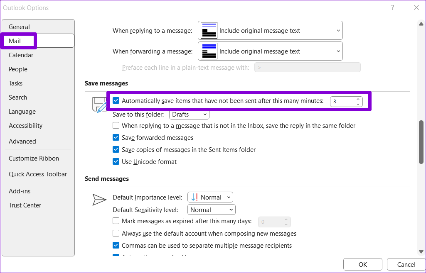The image size is (426, 273).
Task: Toggle Use Unicode format checkbox
Action: (x=116, y=161)
